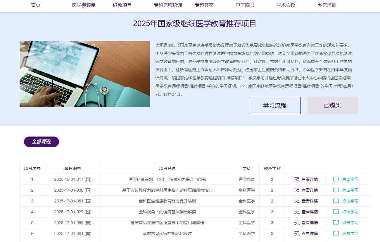Click the open-book icon in row 1
The width and height of the screenshot is (380, 242).
coord(336,179)
